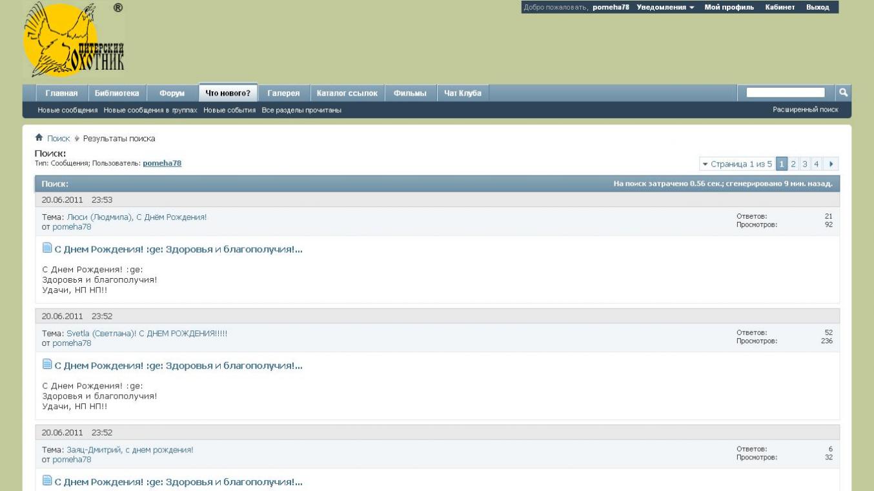Select Все разделы прочитаны in submenu
Image resolution: width=874 pixels, height=491 pixels.
(x=301, y=110)
